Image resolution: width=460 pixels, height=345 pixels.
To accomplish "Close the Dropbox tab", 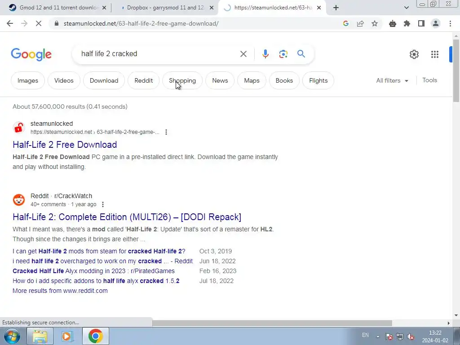I will (x=212, y=8).
